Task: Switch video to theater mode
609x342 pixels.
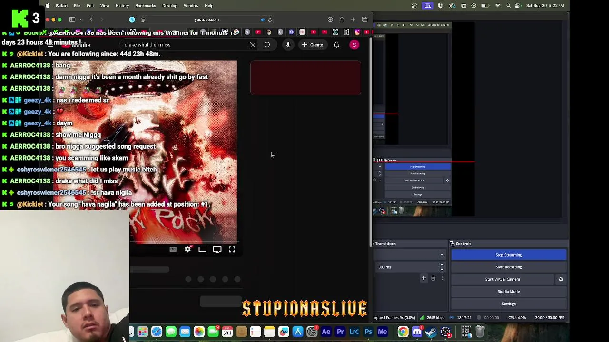Action: click(x=202, y=249)
